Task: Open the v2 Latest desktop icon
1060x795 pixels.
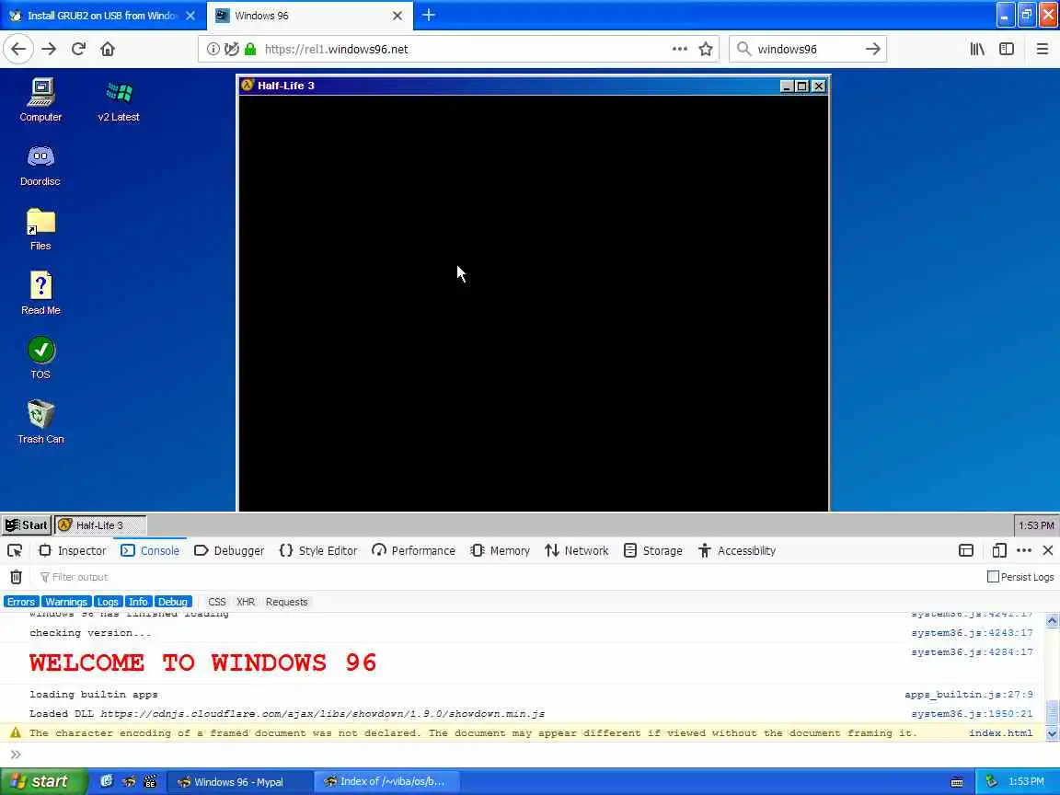Action: coord(119,100)
